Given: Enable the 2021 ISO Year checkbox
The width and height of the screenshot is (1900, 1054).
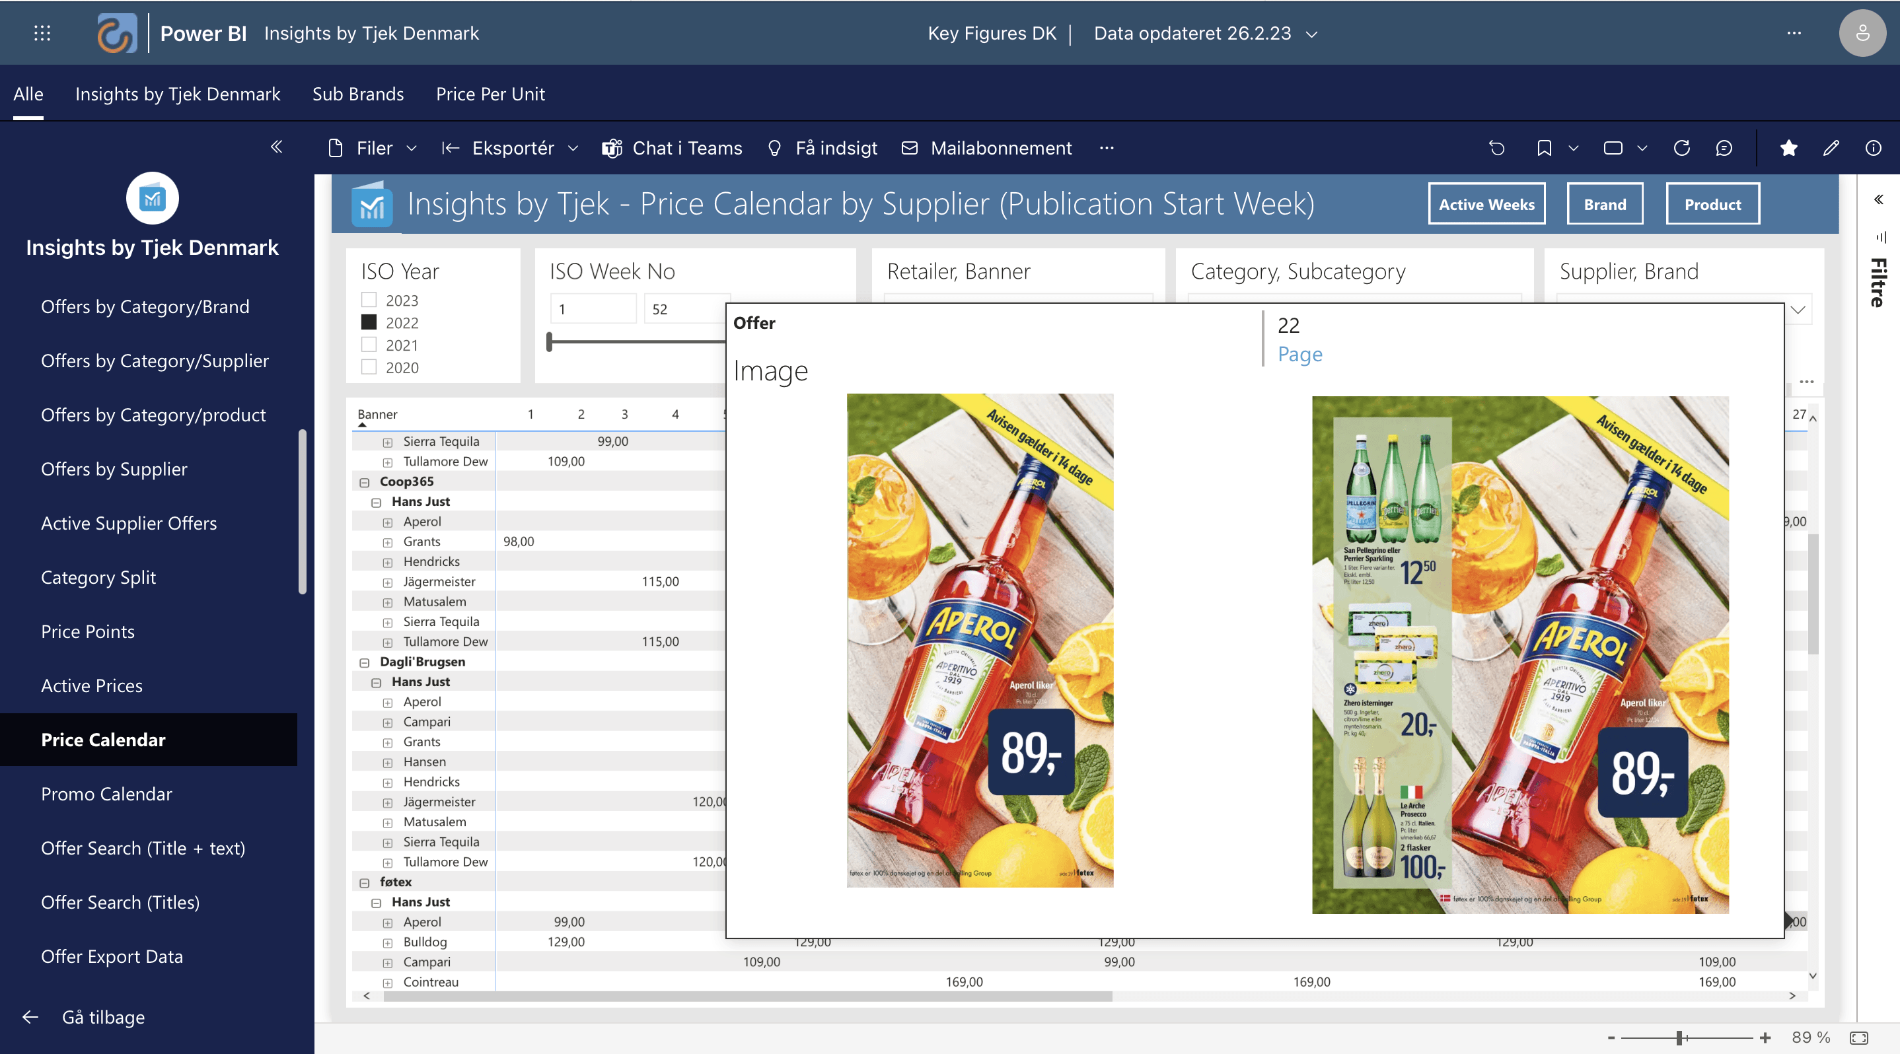Looking at the screenshot, I should coord(369,345).
